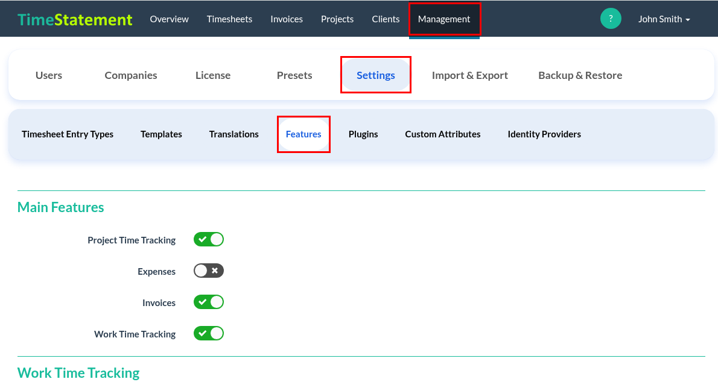Open the Presets tab

294,75
